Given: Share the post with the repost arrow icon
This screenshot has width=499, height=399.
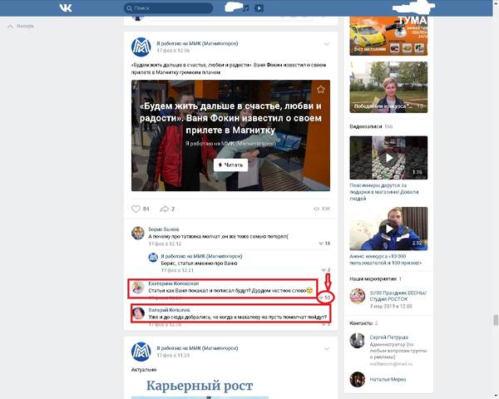Looking at the screenshot, I should pyautogui.click(x=164, y=209).
